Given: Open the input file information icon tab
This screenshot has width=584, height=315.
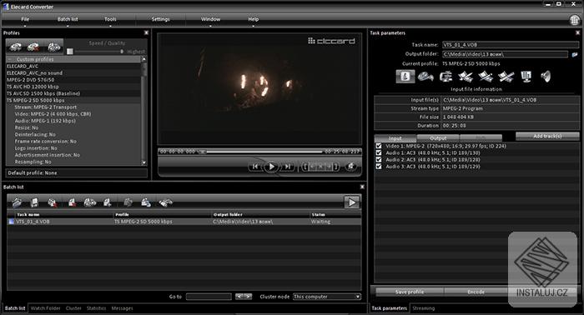Looking at the screenshot, I should tap(405, 77).
